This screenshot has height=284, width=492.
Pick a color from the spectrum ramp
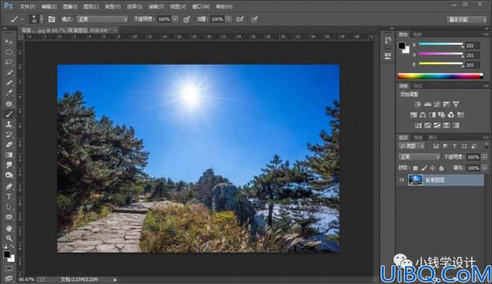(440, 76)
